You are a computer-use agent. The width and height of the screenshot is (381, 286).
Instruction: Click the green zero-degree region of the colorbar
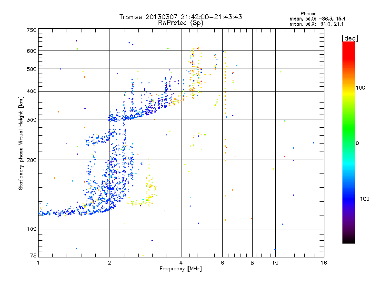pyautogui.click(x=349, y=143)
